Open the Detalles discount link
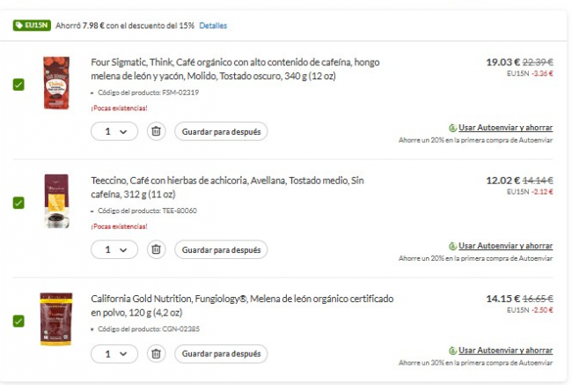Image resolution: width=572 pixels, height=385 pixels. pos(213,26)
